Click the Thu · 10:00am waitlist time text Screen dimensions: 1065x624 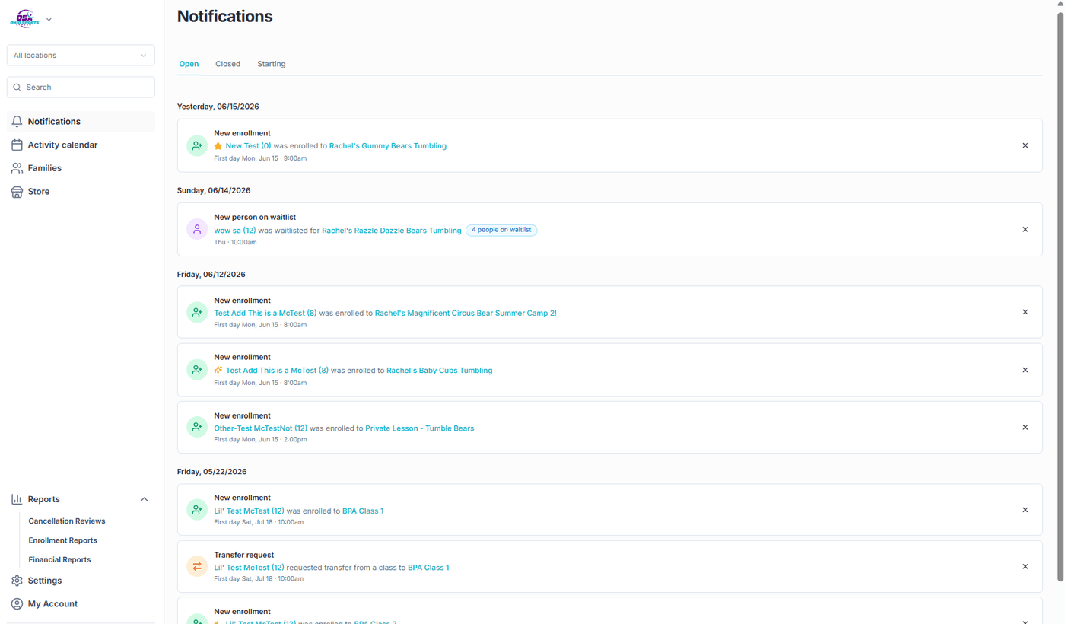pos(235,242)
